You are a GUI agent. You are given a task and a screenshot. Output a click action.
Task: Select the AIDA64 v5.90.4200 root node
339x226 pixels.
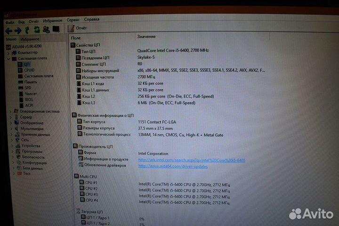pyautogui.click(x=24, y=47)
